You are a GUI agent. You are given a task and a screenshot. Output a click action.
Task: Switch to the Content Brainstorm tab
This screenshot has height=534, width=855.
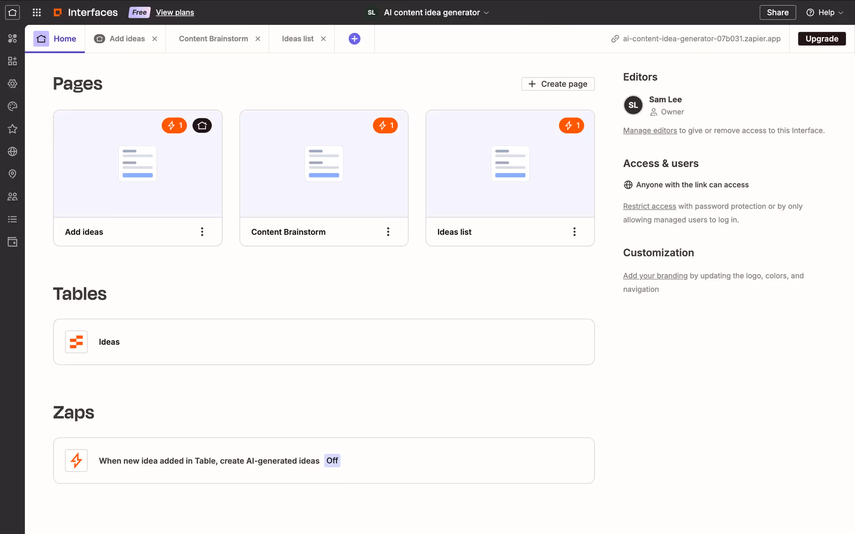coord(213,39)
